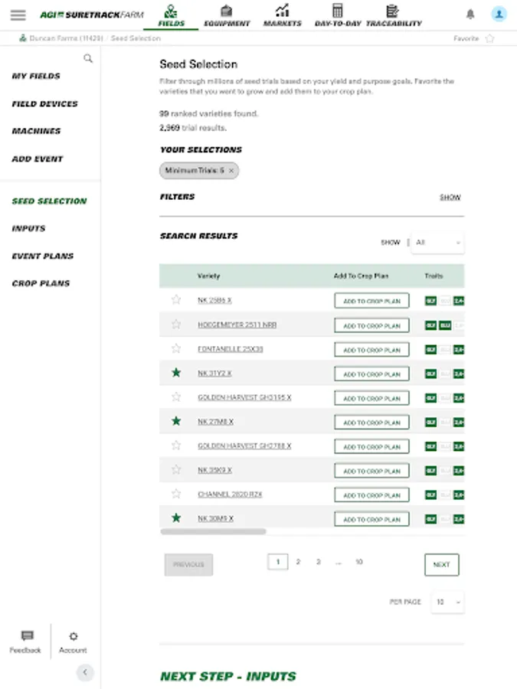Show the Filters section

pyautogui.click(x=450, y=198)
